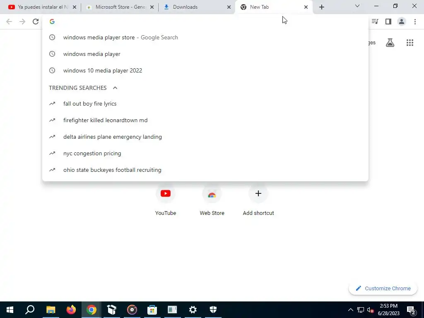Open the notification center icon

(x=411, y=310)
